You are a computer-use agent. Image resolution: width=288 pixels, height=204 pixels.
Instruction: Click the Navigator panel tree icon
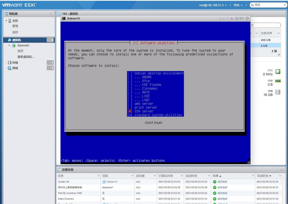6,14
